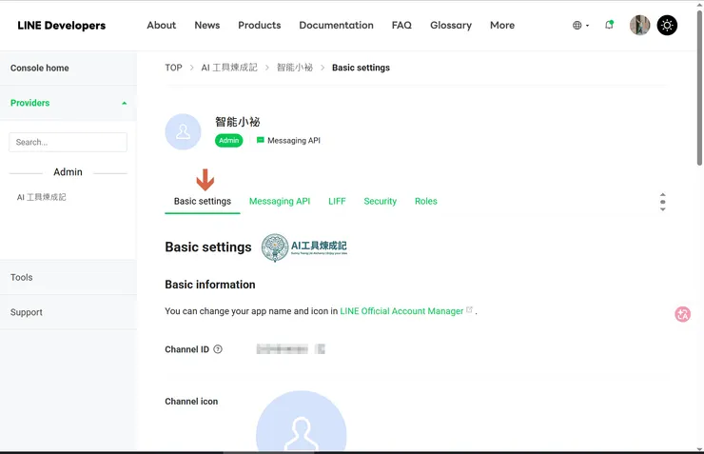Click the 智能小祕 breadcrumb

295,68
